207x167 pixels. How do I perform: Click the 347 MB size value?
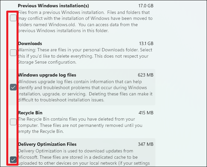coord(146,144)
